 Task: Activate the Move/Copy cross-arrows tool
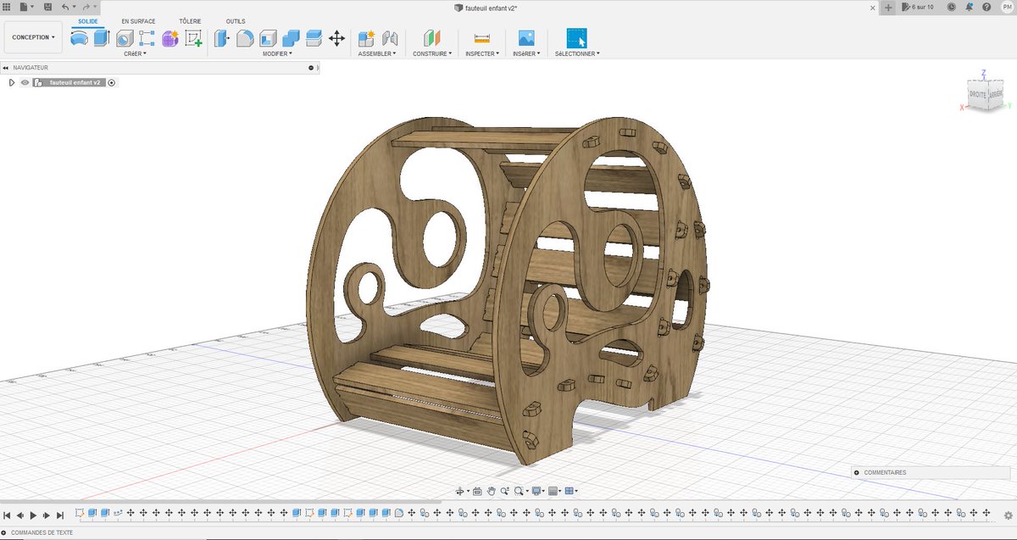point(336,38)
